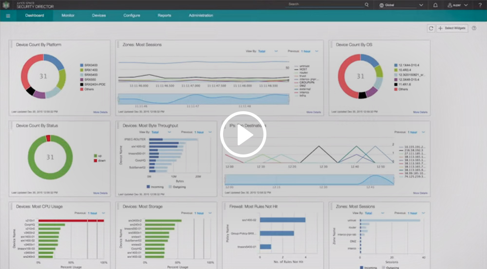Expand the super user menu chevron

(466, 5)
